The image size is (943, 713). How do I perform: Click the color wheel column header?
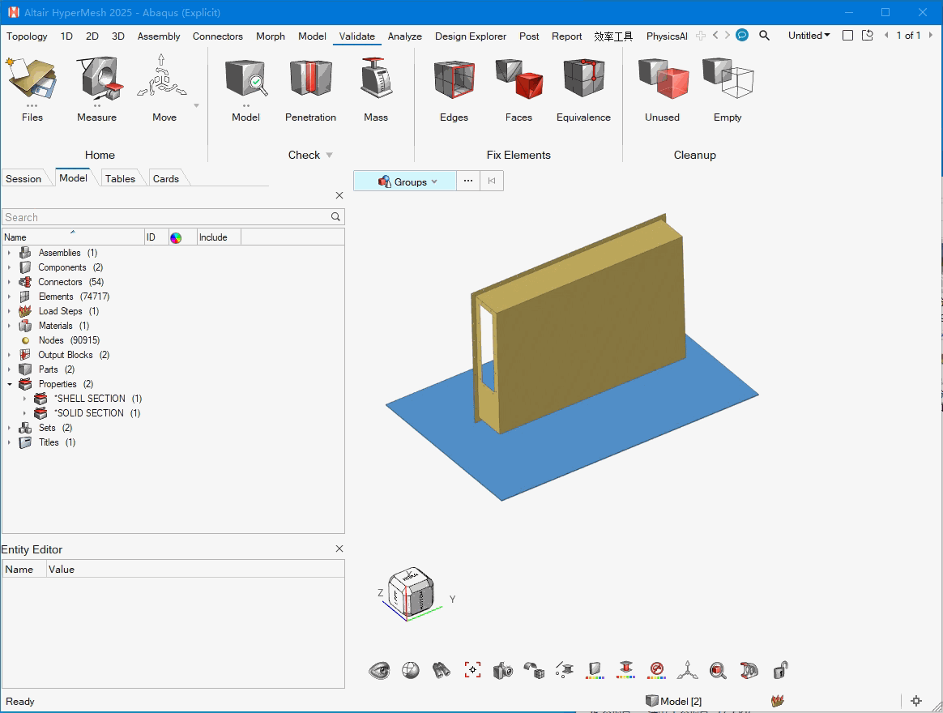point(176,237)
